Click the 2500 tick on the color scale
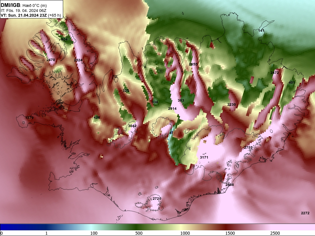 pyautogui.click(x=275, y=233)
